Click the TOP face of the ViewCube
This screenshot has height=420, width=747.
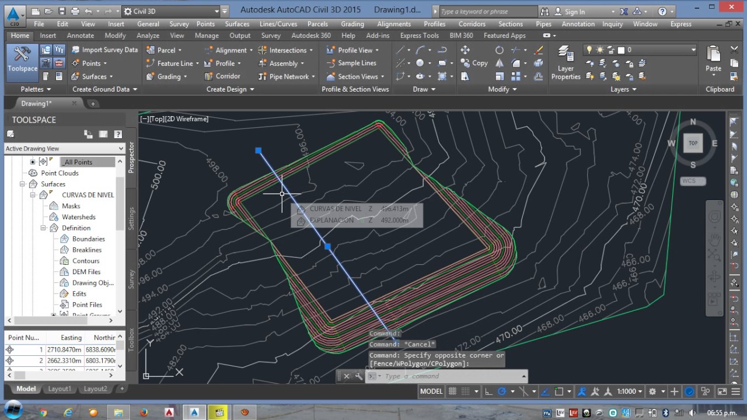(x=693, y=143)
